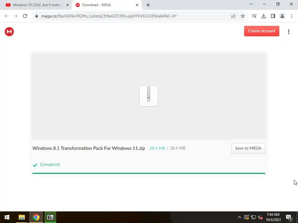Screen dimensions: 298x223
Task: Open File Explorer from taskbar
Action: [x=22, y=217]
